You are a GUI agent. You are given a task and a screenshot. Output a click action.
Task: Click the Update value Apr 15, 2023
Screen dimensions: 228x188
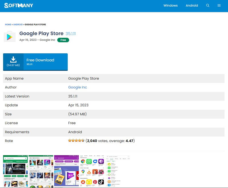[x=78, y=105]
